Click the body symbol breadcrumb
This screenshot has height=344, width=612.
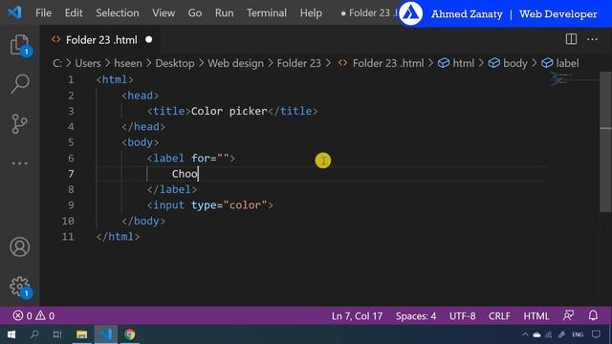pyautogui.click(x=514, y=63)
